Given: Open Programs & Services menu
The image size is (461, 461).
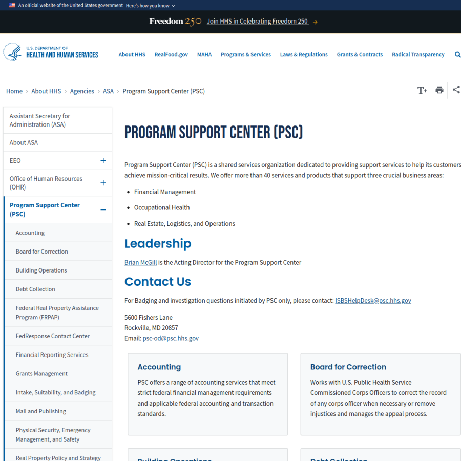Looking at the screenshot, I should (246, 55).
